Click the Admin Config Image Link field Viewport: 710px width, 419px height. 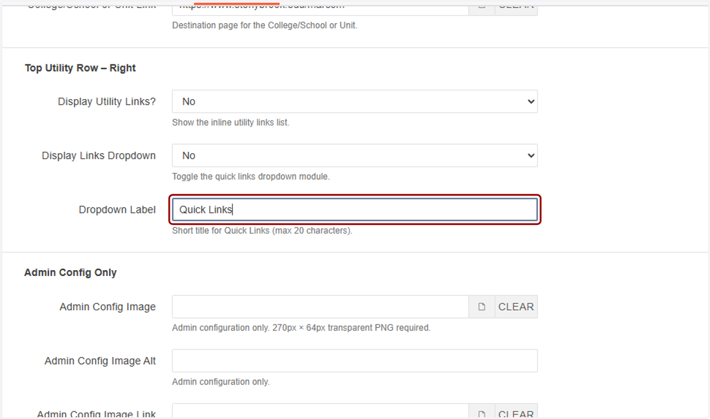click(321, 411)
